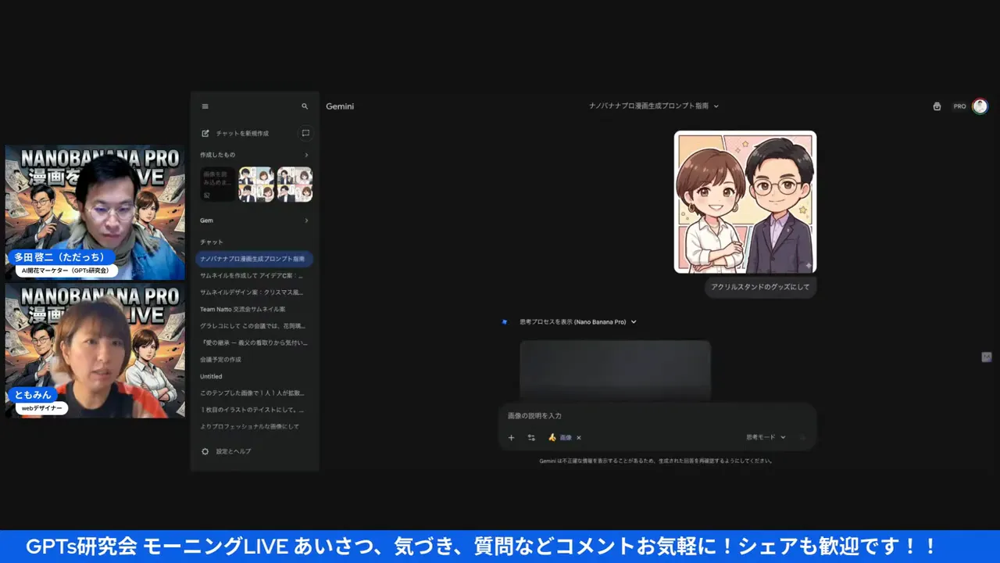Open the uploaded cartoon couple image
This screenshot has width=1000, height=563.
click(745, 202)
